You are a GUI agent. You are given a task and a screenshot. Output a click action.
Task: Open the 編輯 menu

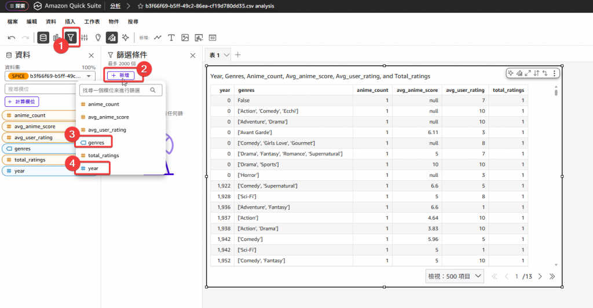(x=32, y=21)
